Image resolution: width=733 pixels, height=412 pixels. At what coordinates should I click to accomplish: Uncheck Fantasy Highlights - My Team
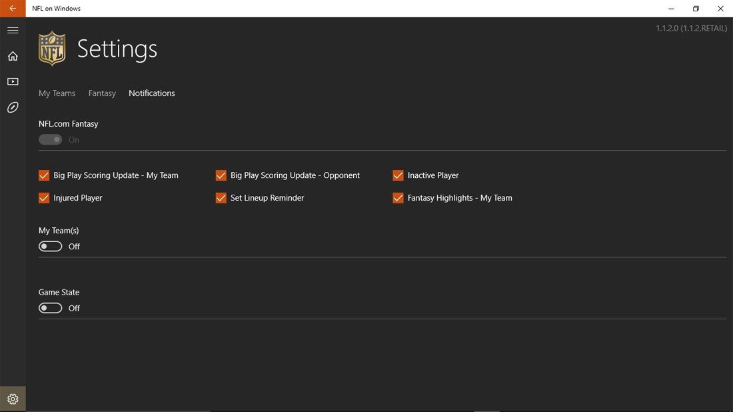coord(398,198)
